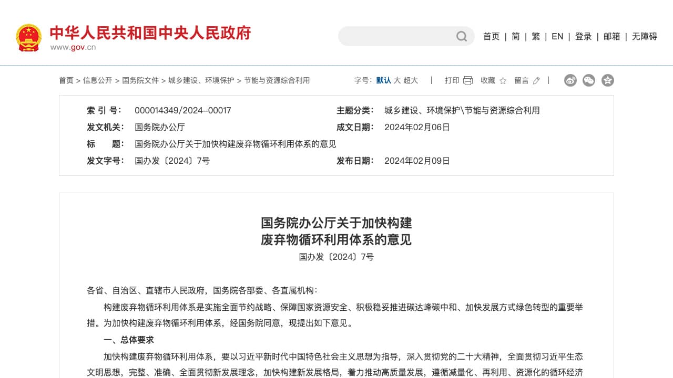673x378 pixels.
Task: Click the section heading 一、总体要求
Action: (129, 340)
